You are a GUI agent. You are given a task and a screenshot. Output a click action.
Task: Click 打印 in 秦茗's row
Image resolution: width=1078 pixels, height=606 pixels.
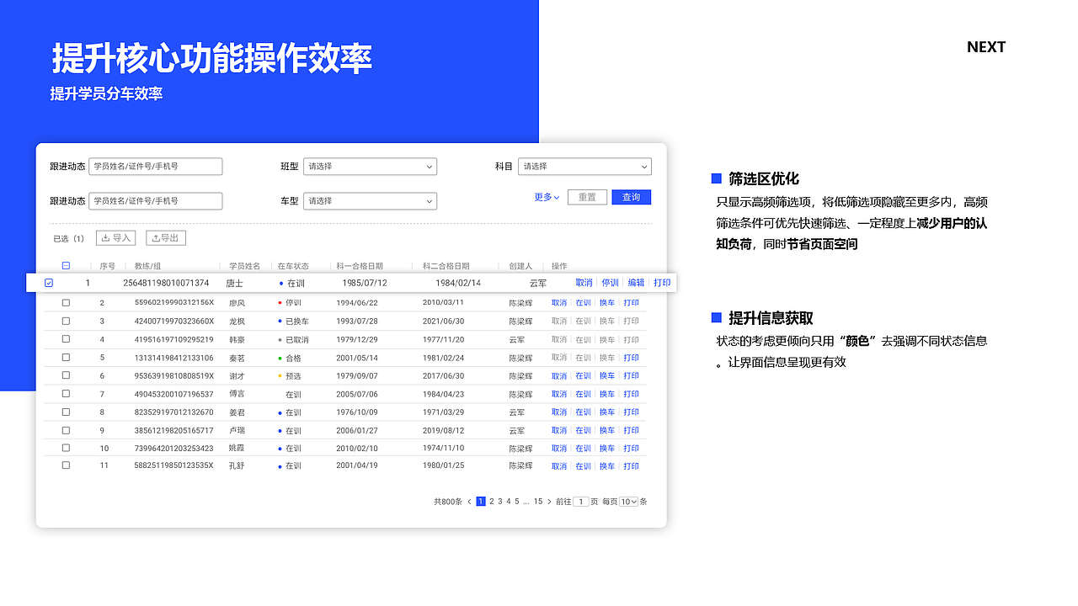click(632, 358)
